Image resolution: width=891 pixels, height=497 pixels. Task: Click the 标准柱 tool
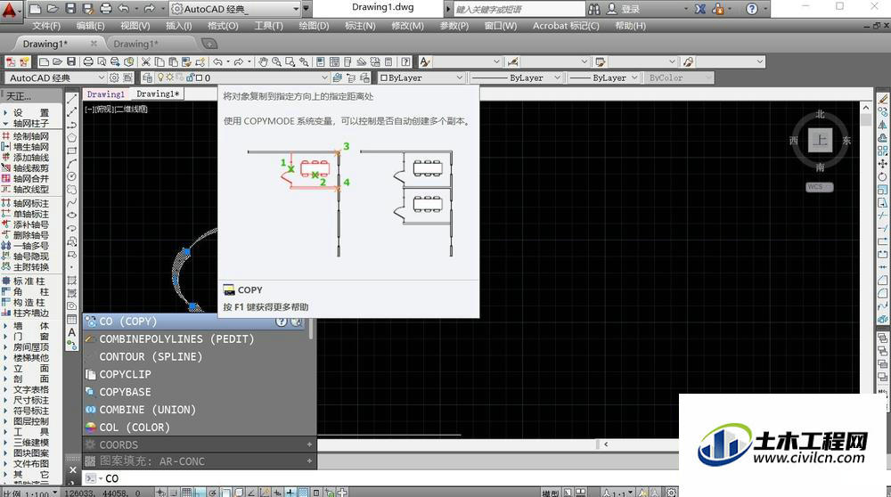point(24,281)
